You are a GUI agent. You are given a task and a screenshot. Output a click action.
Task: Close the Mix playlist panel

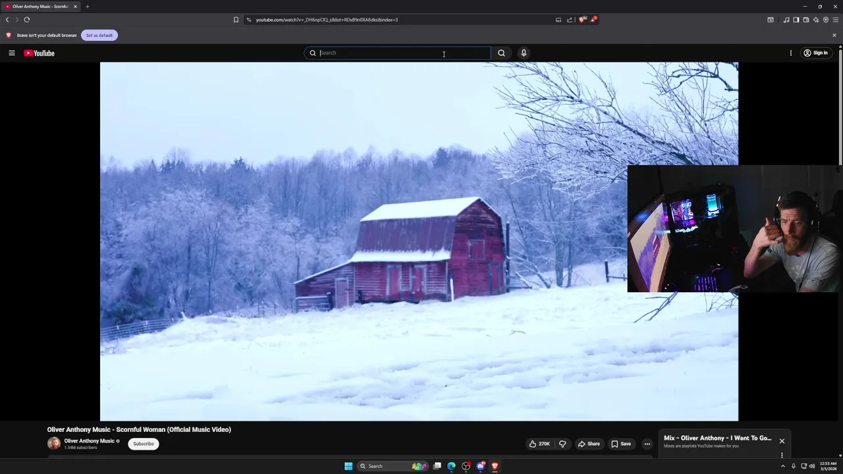(782, 441)
